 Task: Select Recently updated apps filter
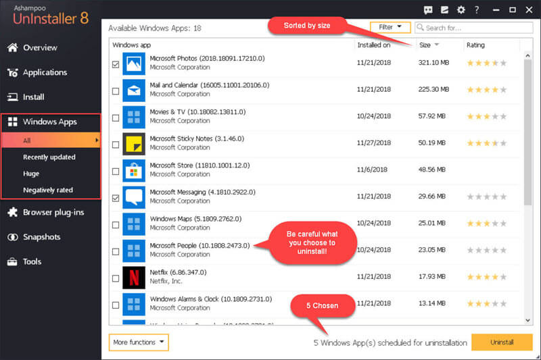(x=49, y=157)
